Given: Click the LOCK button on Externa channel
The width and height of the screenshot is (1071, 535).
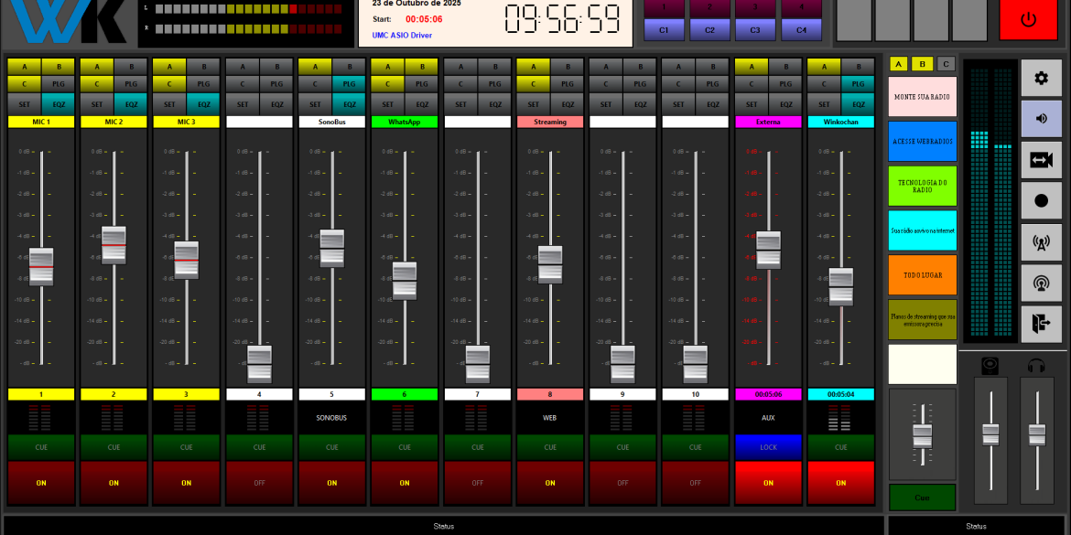Looking at the screenshot, I should tap(768, 447).
